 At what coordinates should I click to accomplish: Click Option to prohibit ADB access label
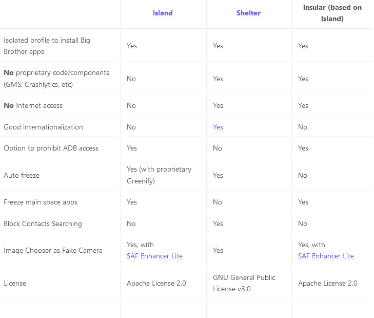tap(51, 148)
